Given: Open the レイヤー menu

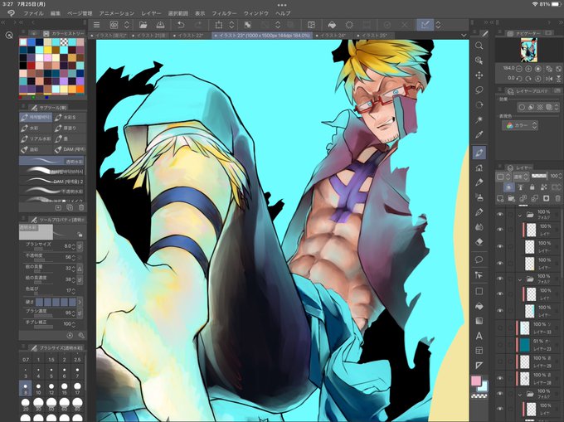Looking at the screenshot, I should point(151,13).
